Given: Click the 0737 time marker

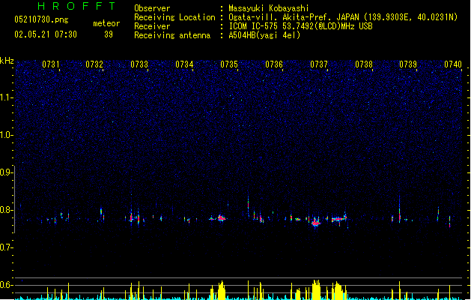Looking at the screenshot, I should pos(319,64).
